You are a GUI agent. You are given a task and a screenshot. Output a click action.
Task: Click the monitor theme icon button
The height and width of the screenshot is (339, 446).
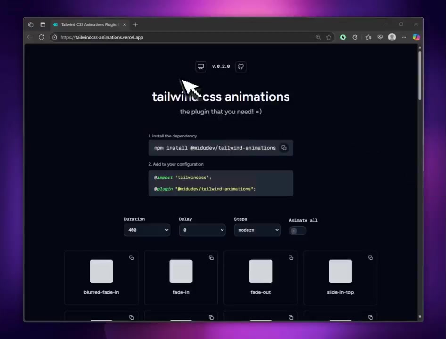201,66
